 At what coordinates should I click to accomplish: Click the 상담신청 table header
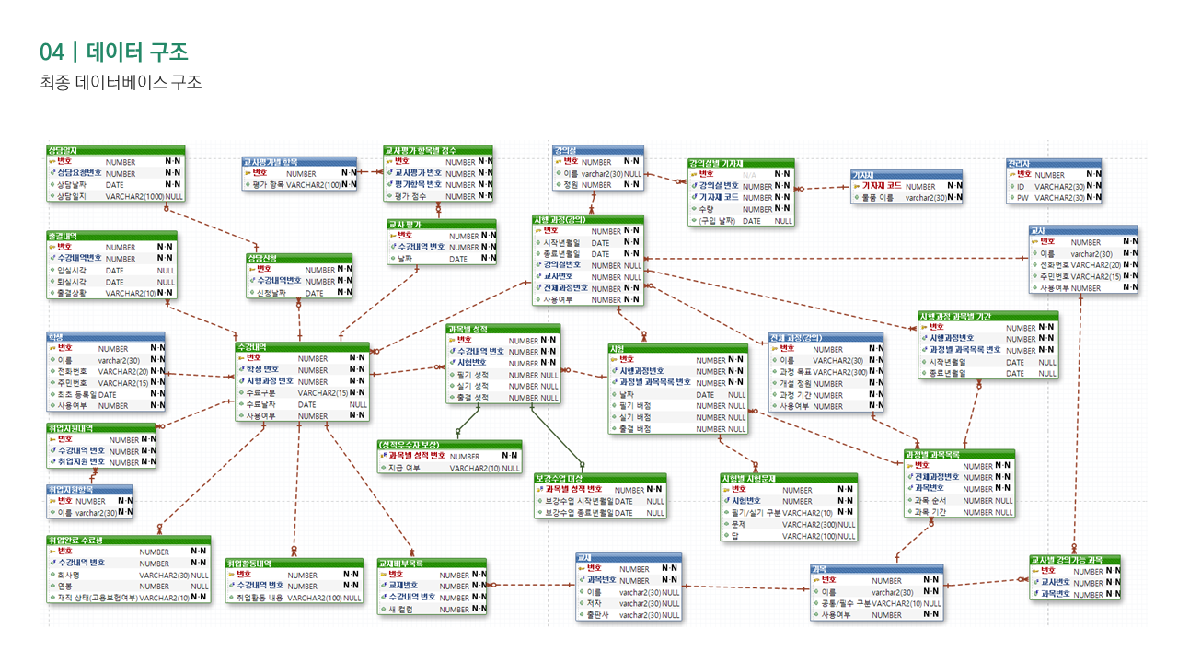coord(299,258)
